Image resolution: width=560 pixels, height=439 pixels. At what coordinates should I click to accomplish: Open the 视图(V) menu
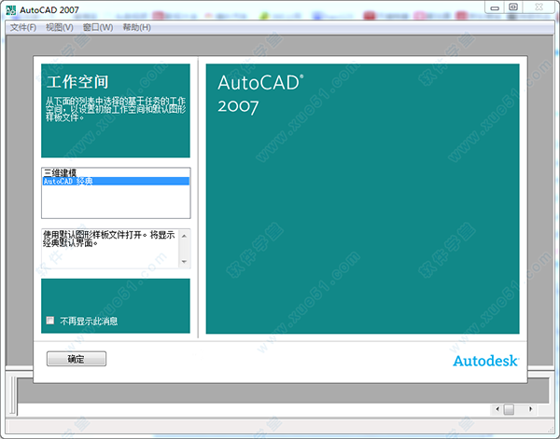(60, 27)
